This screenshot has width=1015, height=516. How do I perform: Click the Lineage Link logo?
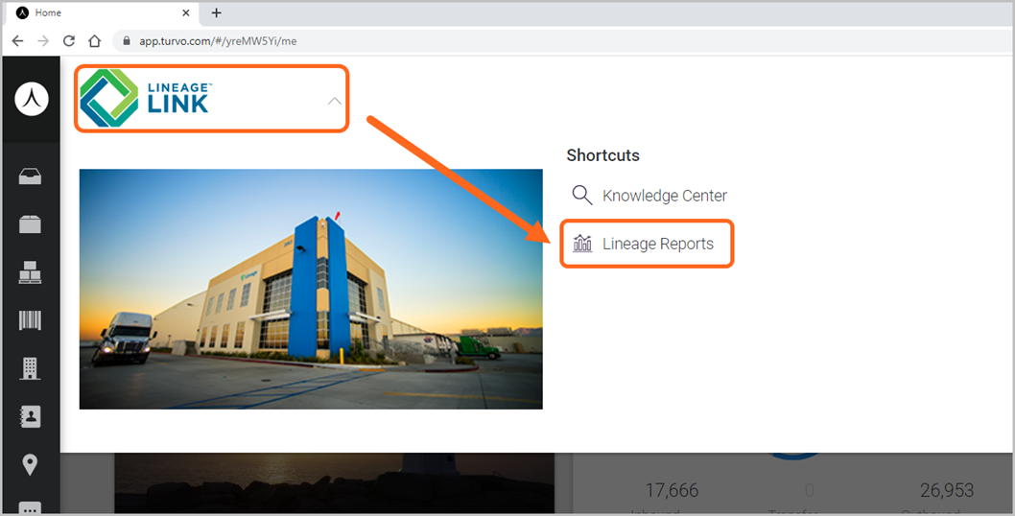click(146, 99)
